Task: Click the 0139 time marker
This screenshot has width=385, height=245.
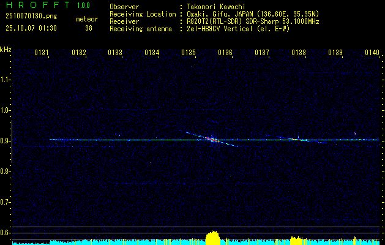Action: [335, 53]
